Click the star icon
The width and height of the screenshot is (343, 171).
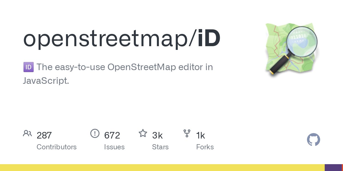143,133
